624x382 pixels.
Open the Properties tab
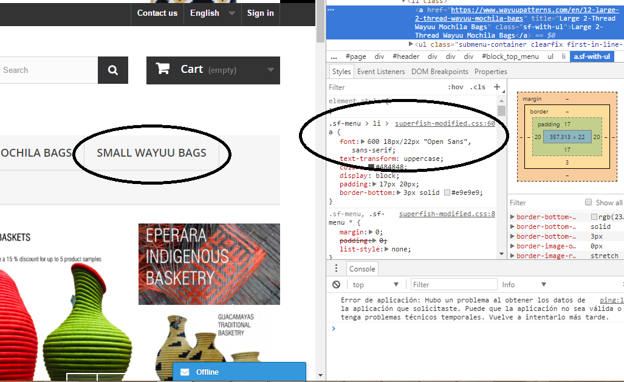point(491,72)
